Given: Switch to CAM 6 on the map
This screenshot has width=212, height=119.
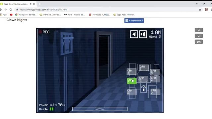Looking at the screenshot, I should (x=132, y=92).
